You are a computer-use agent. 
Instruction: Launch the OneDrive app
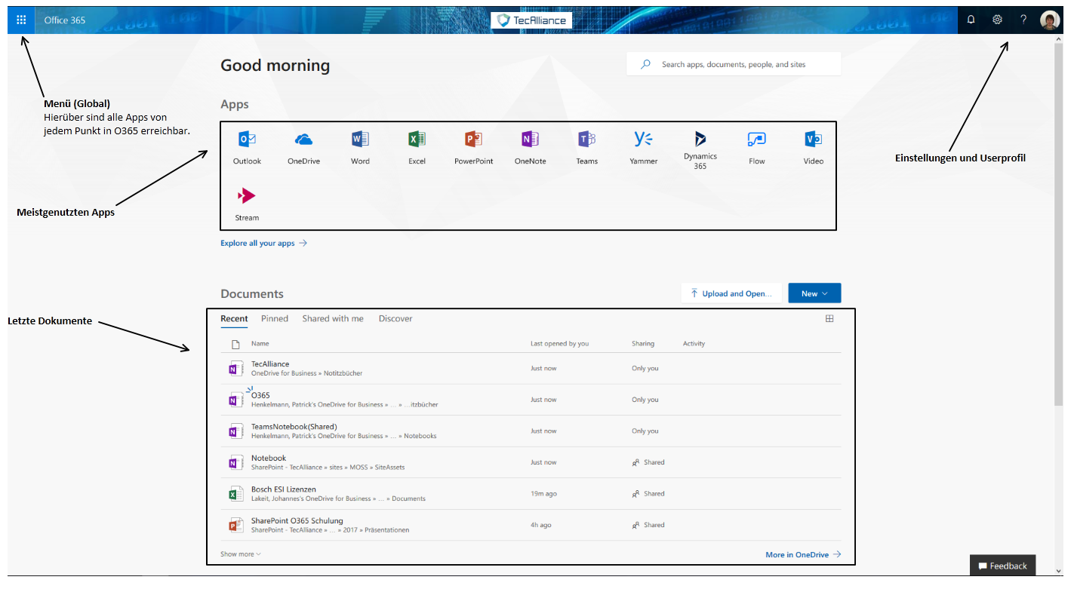click(x=303, y=147)
